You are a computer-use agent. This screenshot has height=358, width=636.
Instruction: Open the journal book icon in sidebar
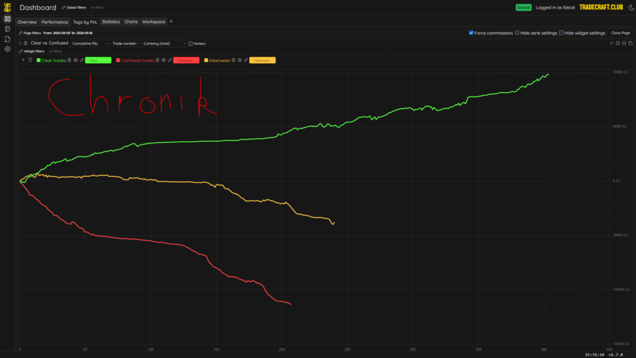pos(7,29)
